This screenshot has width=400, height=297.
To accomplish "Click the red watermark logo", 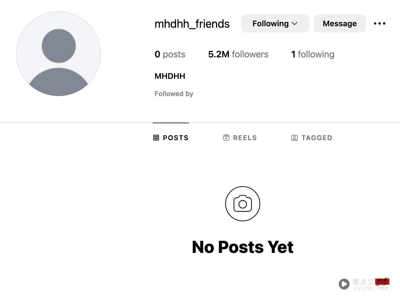I will pos(382,281).
